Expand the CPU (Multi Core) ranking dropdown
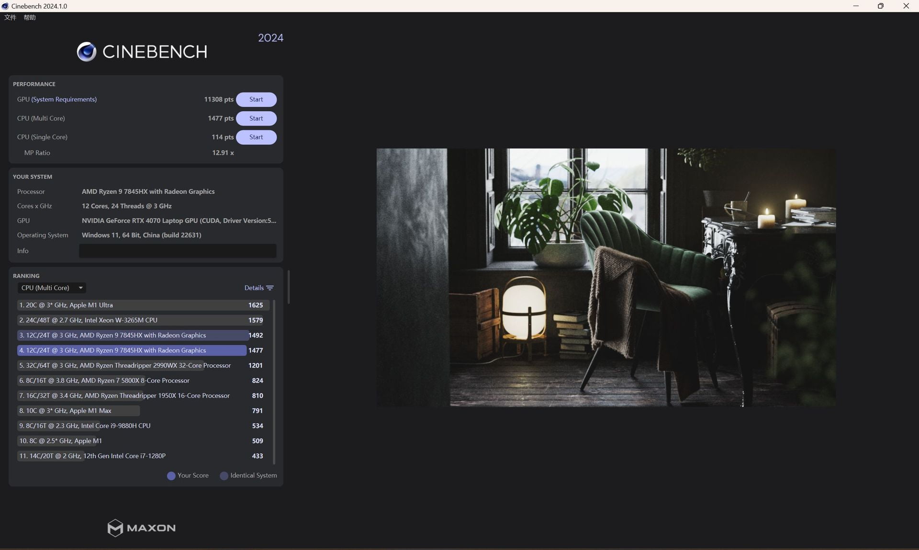The width and height of the screenshot is (919, 550). coord(52,288)
